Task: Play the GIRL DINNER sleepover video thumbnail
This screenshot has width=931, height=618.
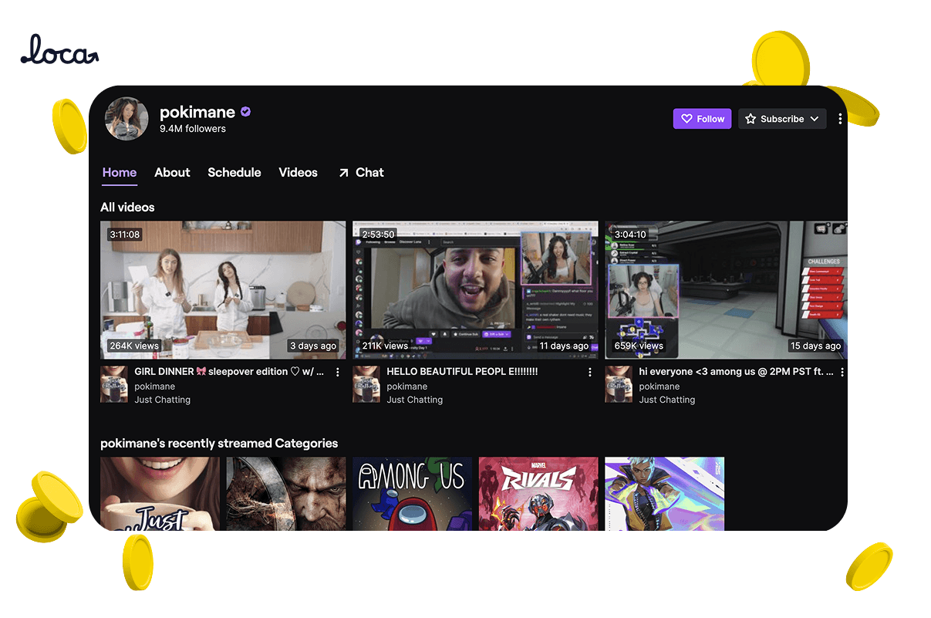Action: click(223, 290)
